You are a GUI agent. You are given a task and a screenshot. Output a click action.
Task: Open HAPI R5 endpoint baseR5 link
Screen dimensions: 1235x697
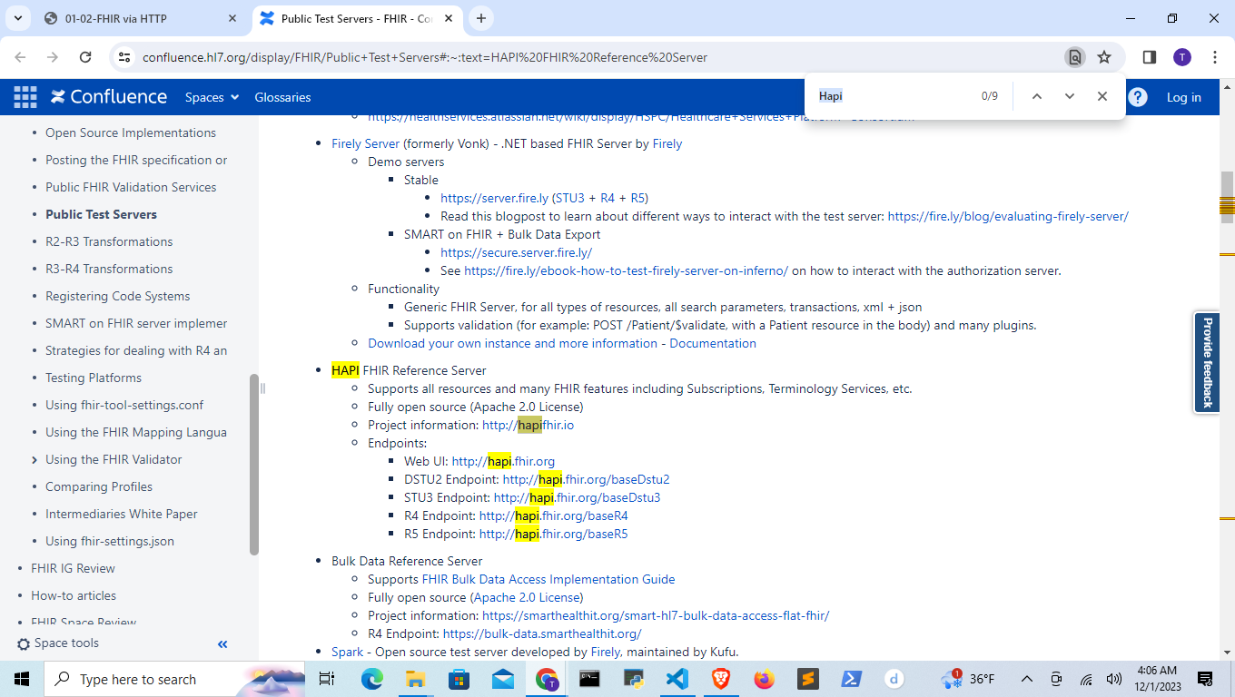click(553, 534)
